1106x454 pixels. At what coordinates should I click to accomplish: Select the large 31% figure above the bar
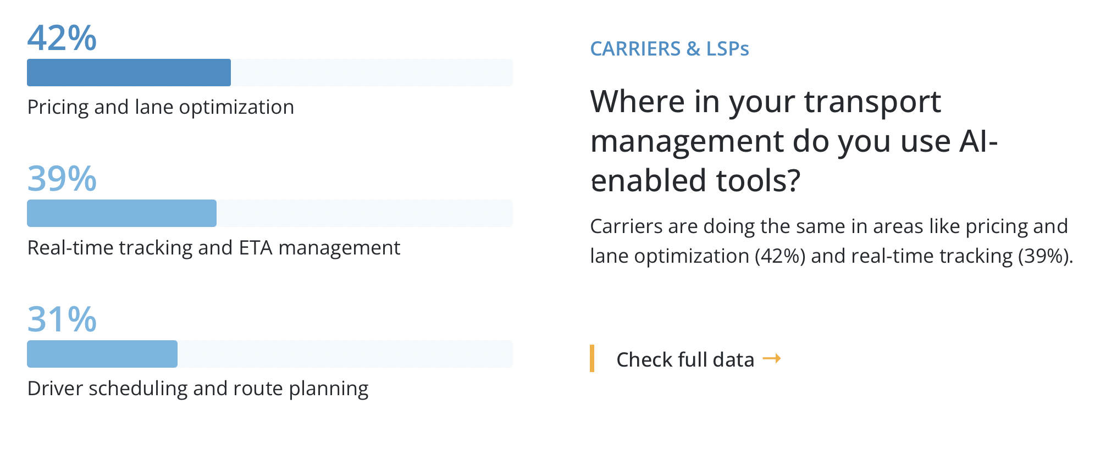pyautogui.click(x=62, y=319)
